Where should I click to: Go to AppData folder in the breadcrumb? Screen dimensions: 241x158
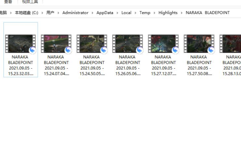(105, 13)
